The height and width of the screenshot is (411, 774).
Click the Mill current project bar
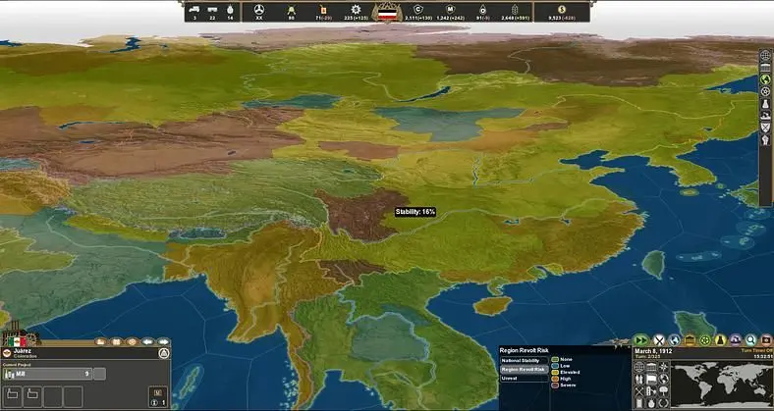click(x=47, y=374)
